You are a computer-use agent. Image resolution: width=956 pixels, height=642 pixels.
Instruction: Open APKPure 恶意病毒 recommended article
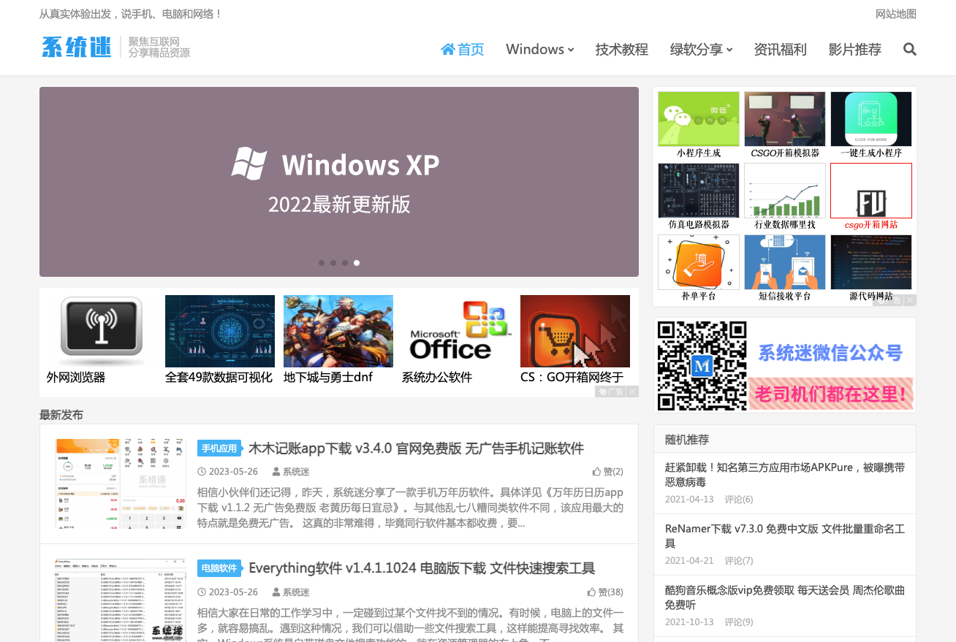[785, 475]
